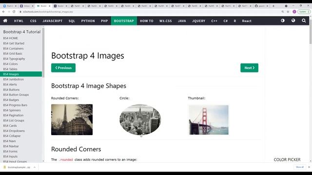Open BS4 Button Groups link
Viewport: 312px width, 175px height.
pos(16,95)
